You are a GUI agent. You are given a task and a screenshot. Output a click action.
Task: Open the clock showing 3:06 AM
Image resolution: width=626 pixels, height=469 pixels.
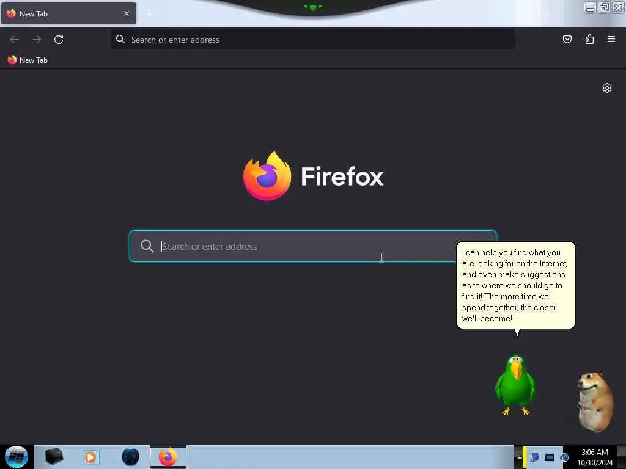pyautogui.click(x=595, y=457)
